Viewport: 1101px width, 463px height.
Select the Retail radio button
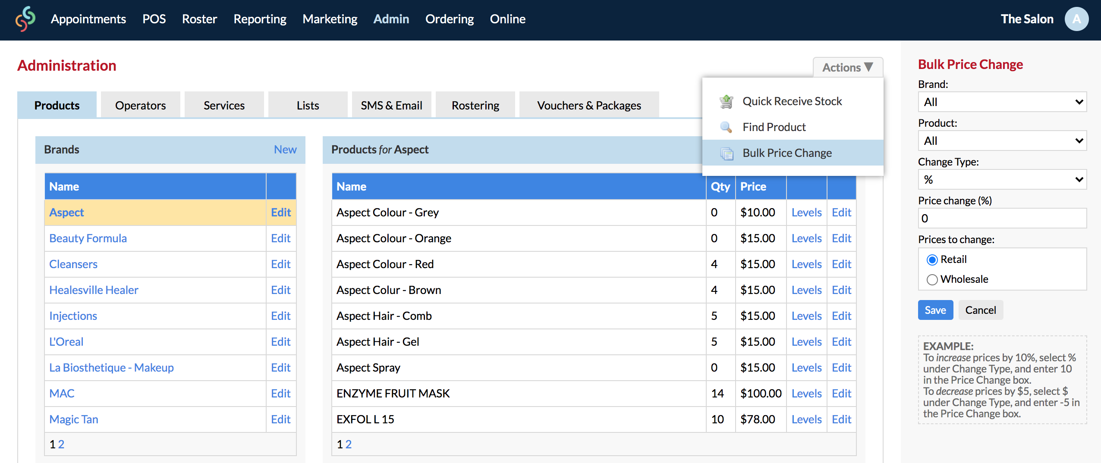click(x=932, y=260)
